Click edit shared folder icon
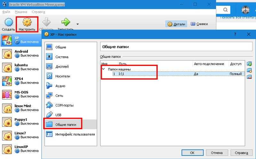 [x=249, y=70]
